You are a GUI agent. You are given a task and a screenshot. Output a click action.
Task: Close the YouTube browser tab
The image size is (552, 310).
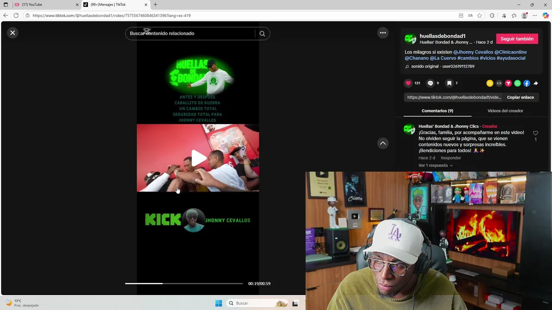pyautogui.click(x=77, y=5)
